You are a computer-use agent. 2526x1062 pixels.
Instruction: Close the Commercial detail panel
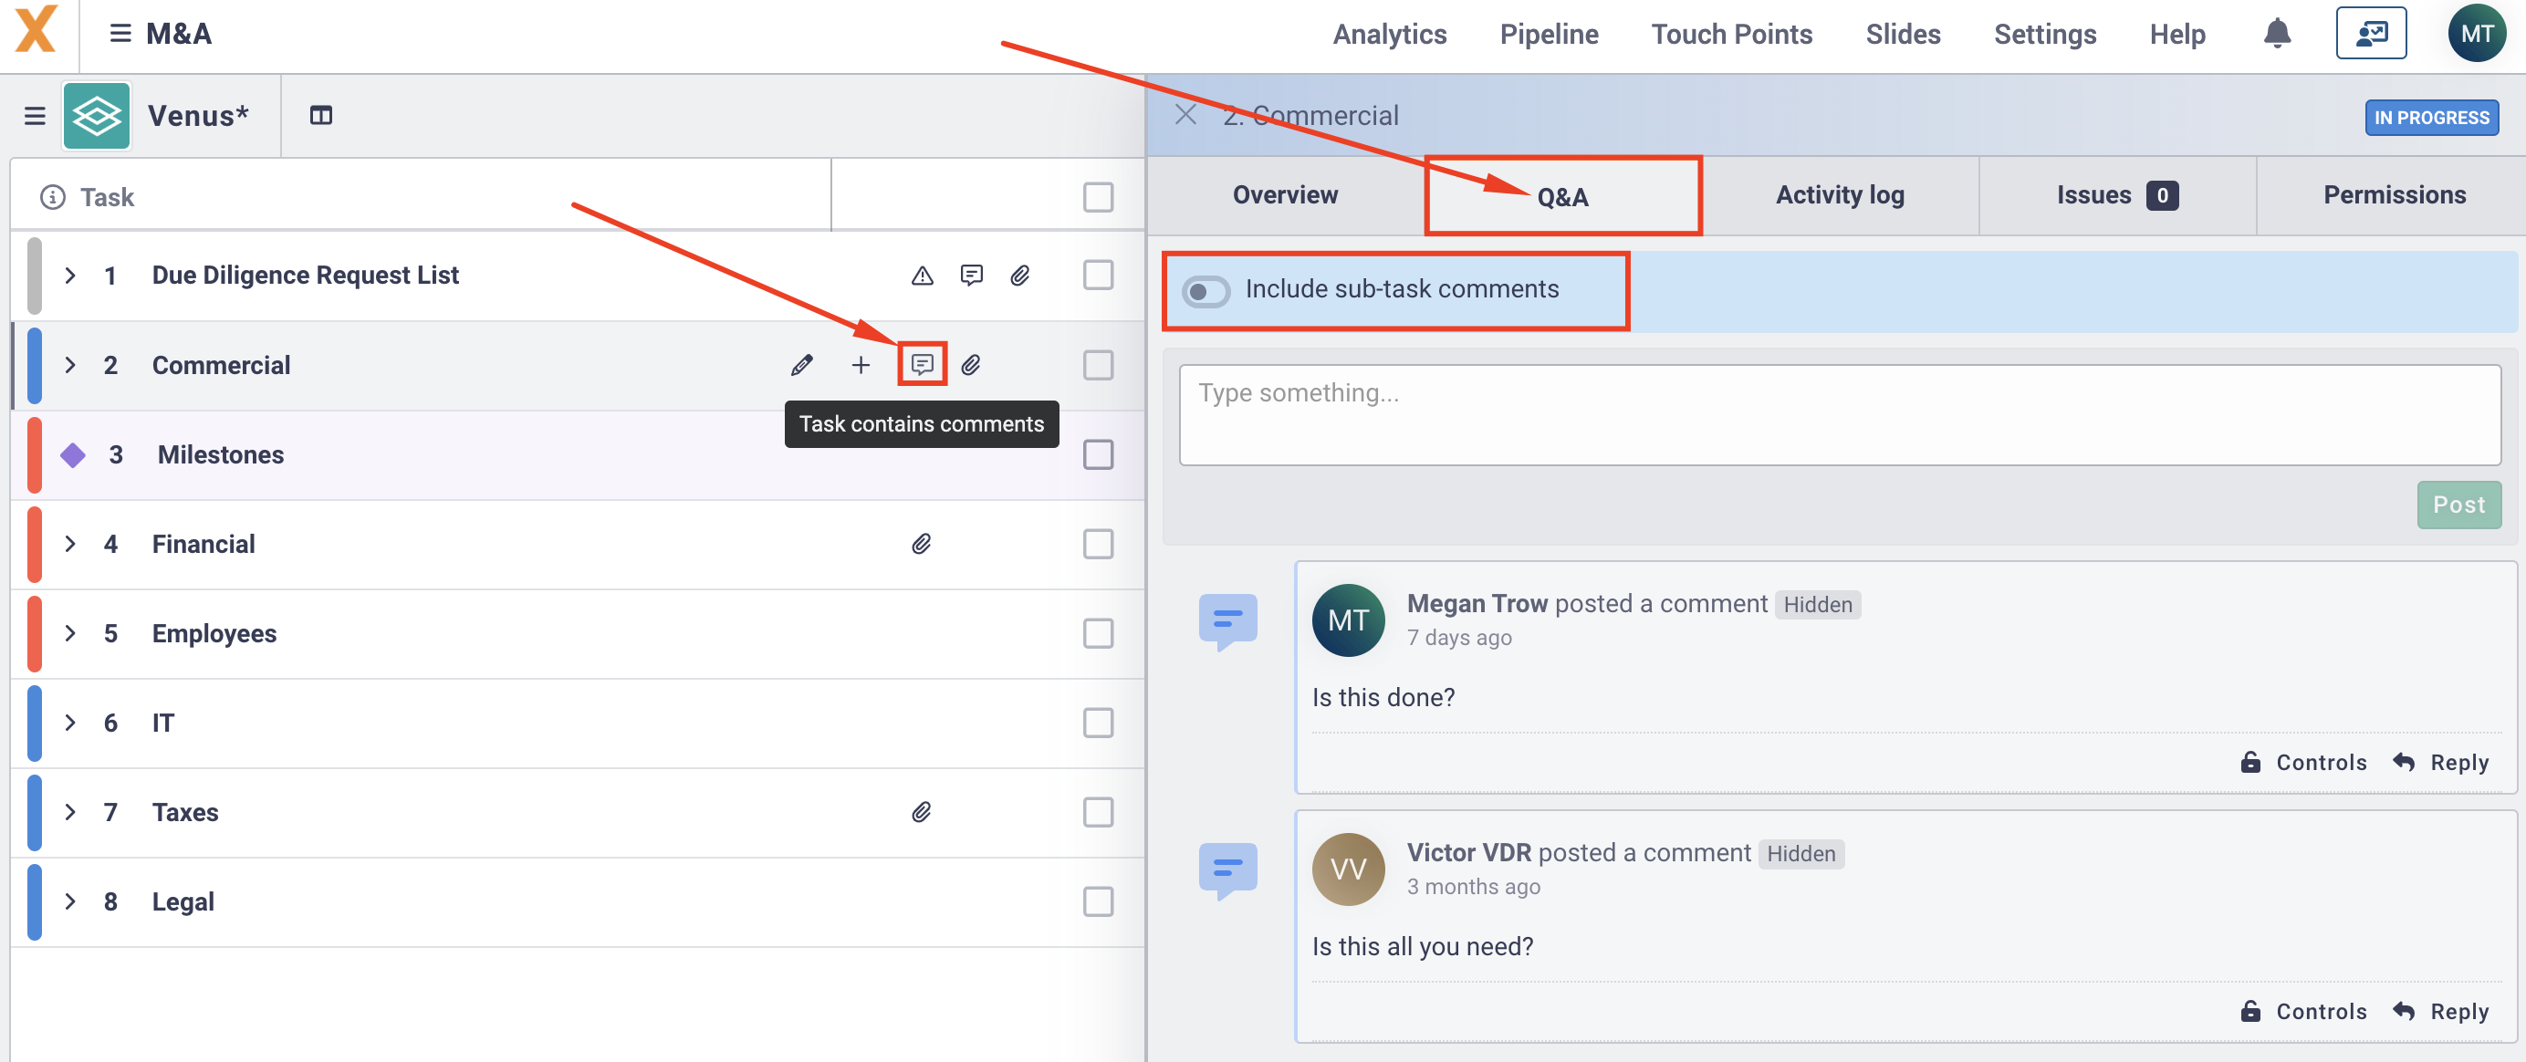1185,115
